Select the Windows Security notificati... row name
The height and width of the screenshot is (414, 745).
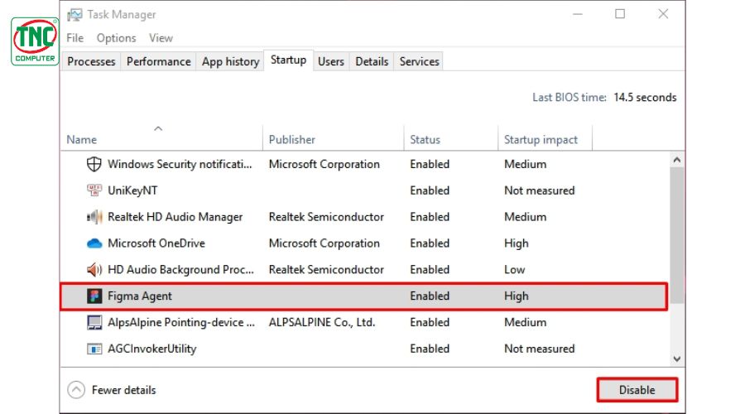tap(180, 164)
